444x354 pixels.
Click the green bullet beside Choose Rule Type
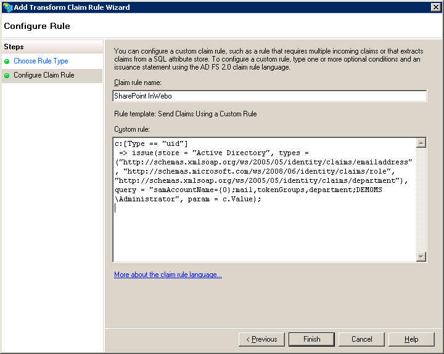click(7, 62)
